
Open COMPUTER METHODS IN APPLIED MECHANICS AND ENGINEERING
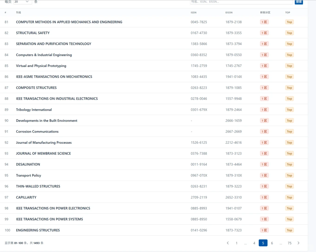point(69,22)
